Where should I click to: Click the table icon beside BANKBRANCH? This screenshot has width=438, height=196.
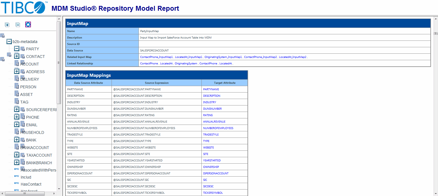tap(22, 161)
